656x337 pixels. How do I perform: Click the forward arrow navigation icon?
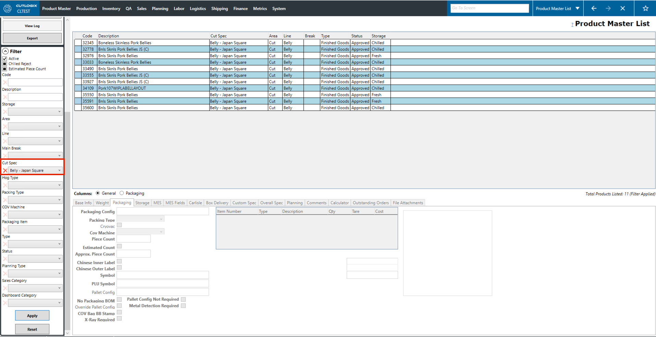(x=608, y=8)
